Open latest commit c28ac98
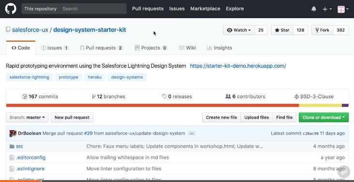Viewport: 354px width, 182px height. coord(310,134)
